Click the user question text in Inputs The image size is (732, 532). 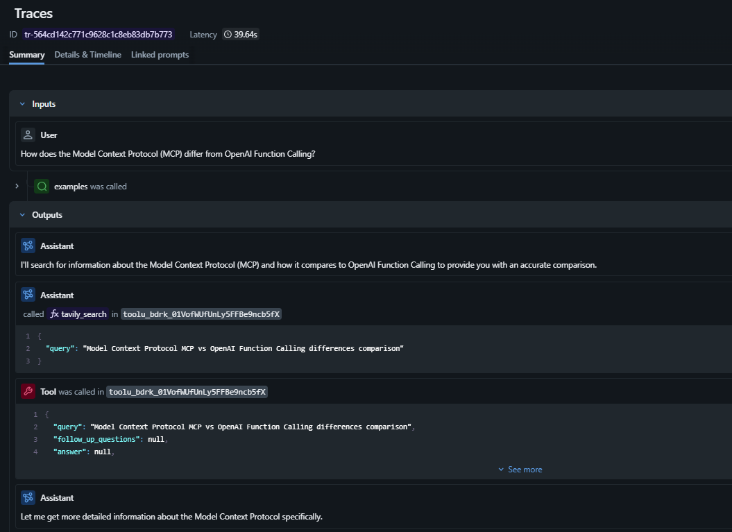(168, 154)
